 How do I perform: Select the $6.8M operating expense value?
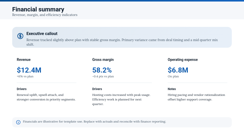(x=178, y=70)
